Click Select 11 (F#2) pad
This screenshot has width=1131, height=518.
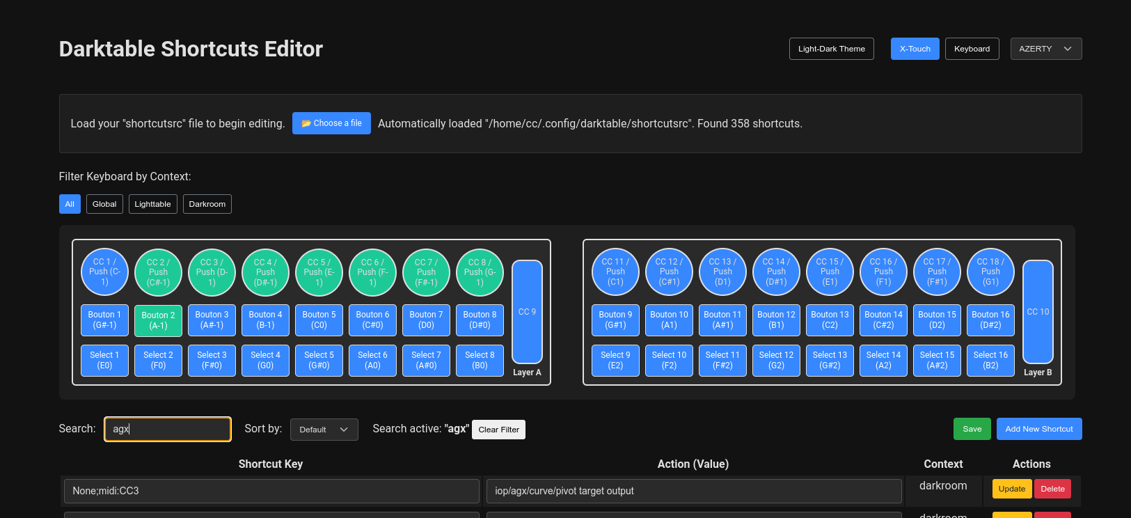tap(723, 361)
